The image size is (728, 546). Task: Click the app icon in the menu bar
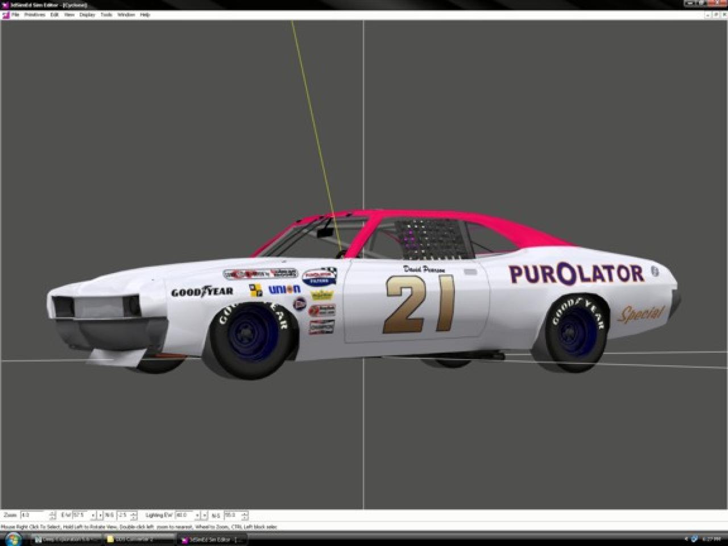(x=6, y=15)
